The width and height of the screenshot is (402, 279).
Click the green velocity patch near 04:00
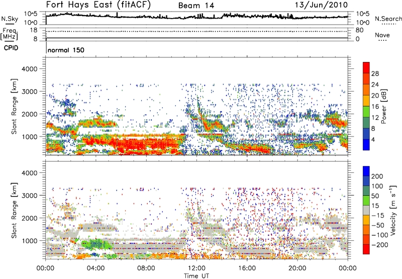[96, 244]
